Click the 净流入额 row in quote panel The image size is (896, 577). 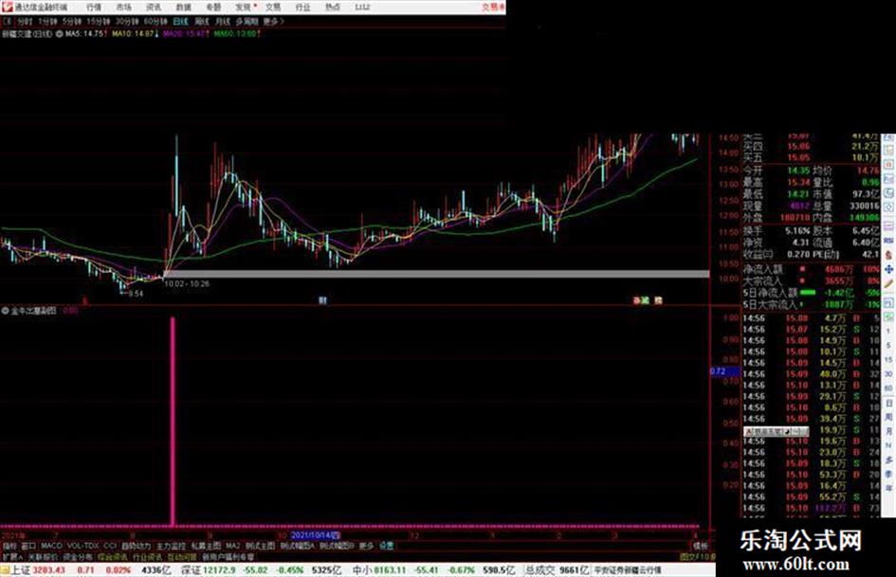tap(811, 269)
